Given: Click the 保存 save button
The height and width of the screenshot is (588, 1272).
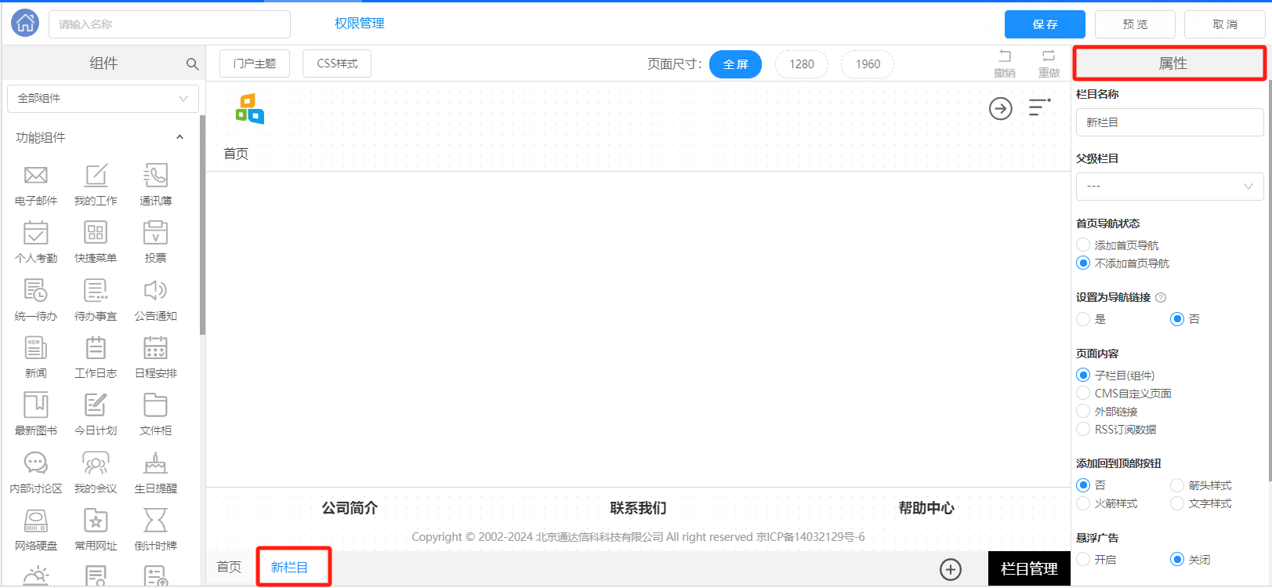Looking at the screenshot, I should (1045, 24).
